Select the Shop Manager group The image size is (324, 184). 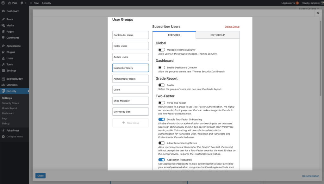[130, 101]
